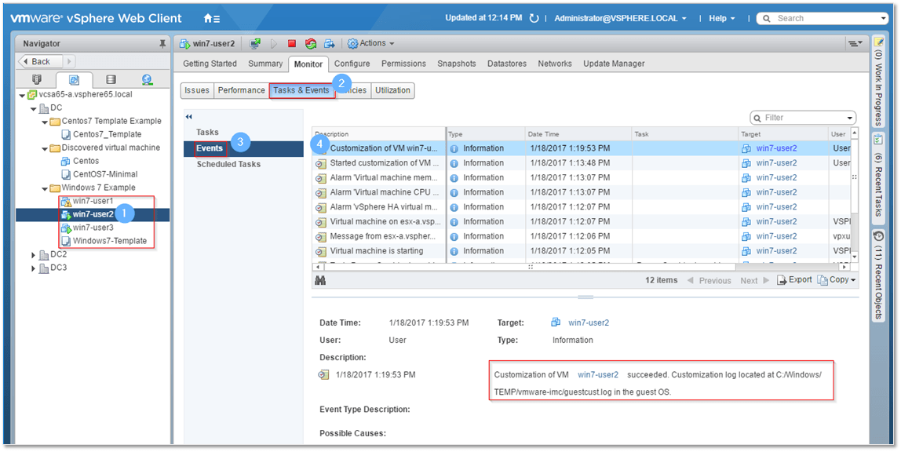Go Back in the Navigator
The width and height of the screenshot is (901, 452).
pyautogui.click(x=40, y=61)
